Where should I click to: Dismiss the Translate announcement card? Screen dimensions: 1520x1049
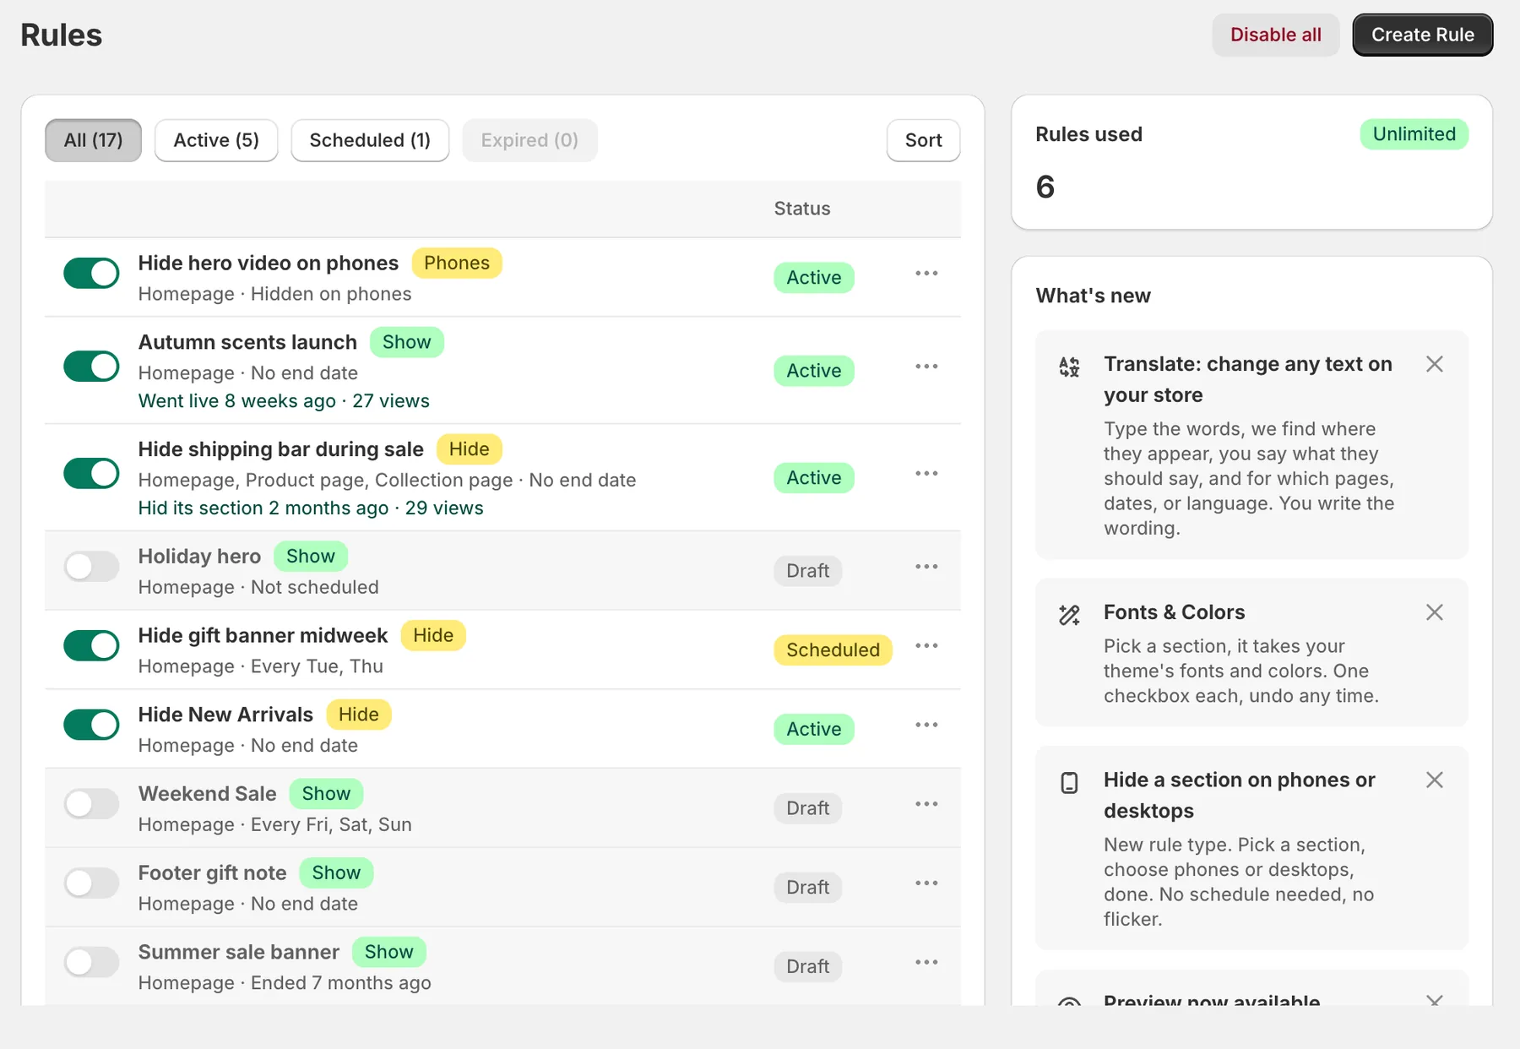coord(1434,364)
